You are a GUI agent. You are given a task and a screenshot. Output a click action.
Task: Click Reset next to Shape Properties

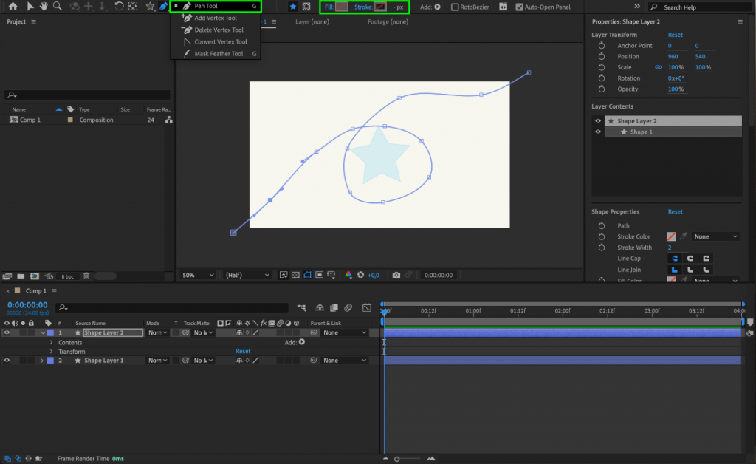pyautogui.click(x=675, y=211)
